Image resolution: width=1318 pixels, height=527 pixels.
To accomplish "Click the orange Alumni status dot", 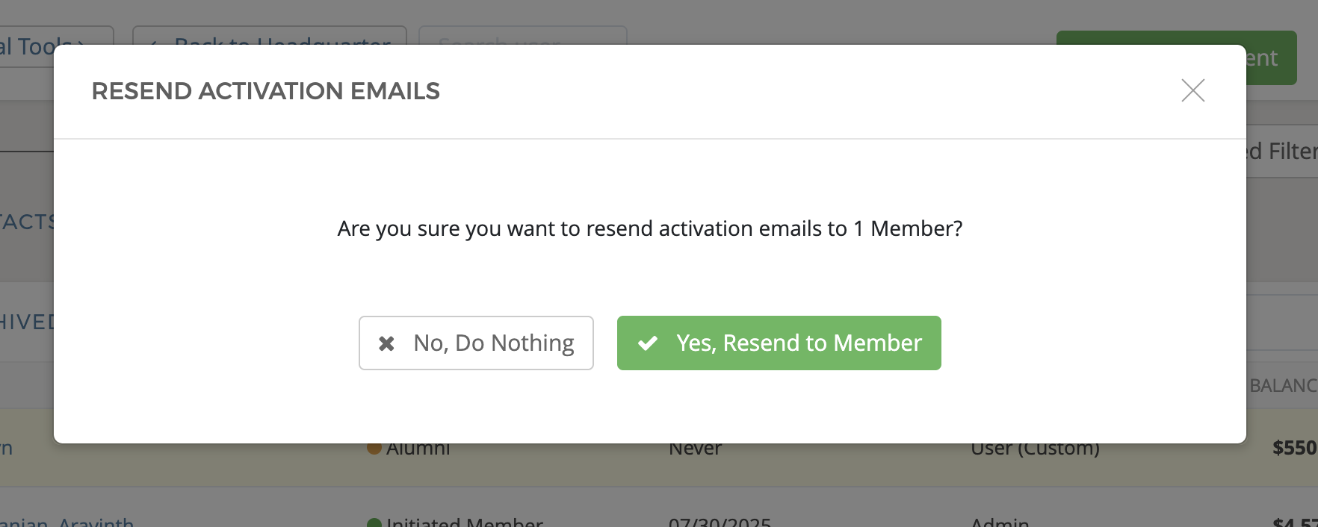I will point(374,449).
